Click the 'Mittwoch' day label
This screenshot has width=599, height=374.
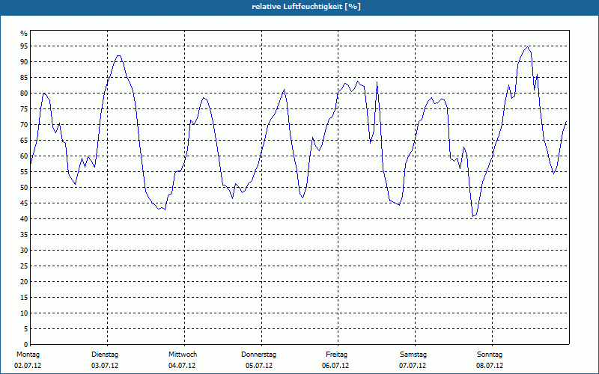(183, 355)
